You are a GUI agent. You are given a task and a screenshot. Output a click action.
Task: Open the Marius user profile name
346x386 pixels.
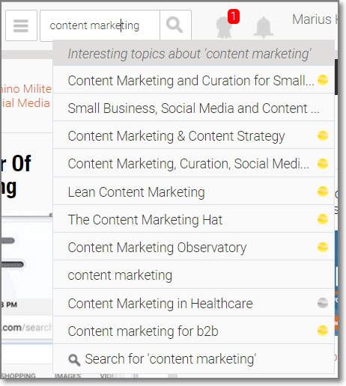(x=315, y=19)
